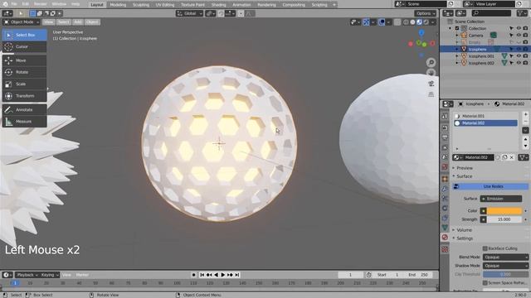Open viewport Object menu

(92, 22)
